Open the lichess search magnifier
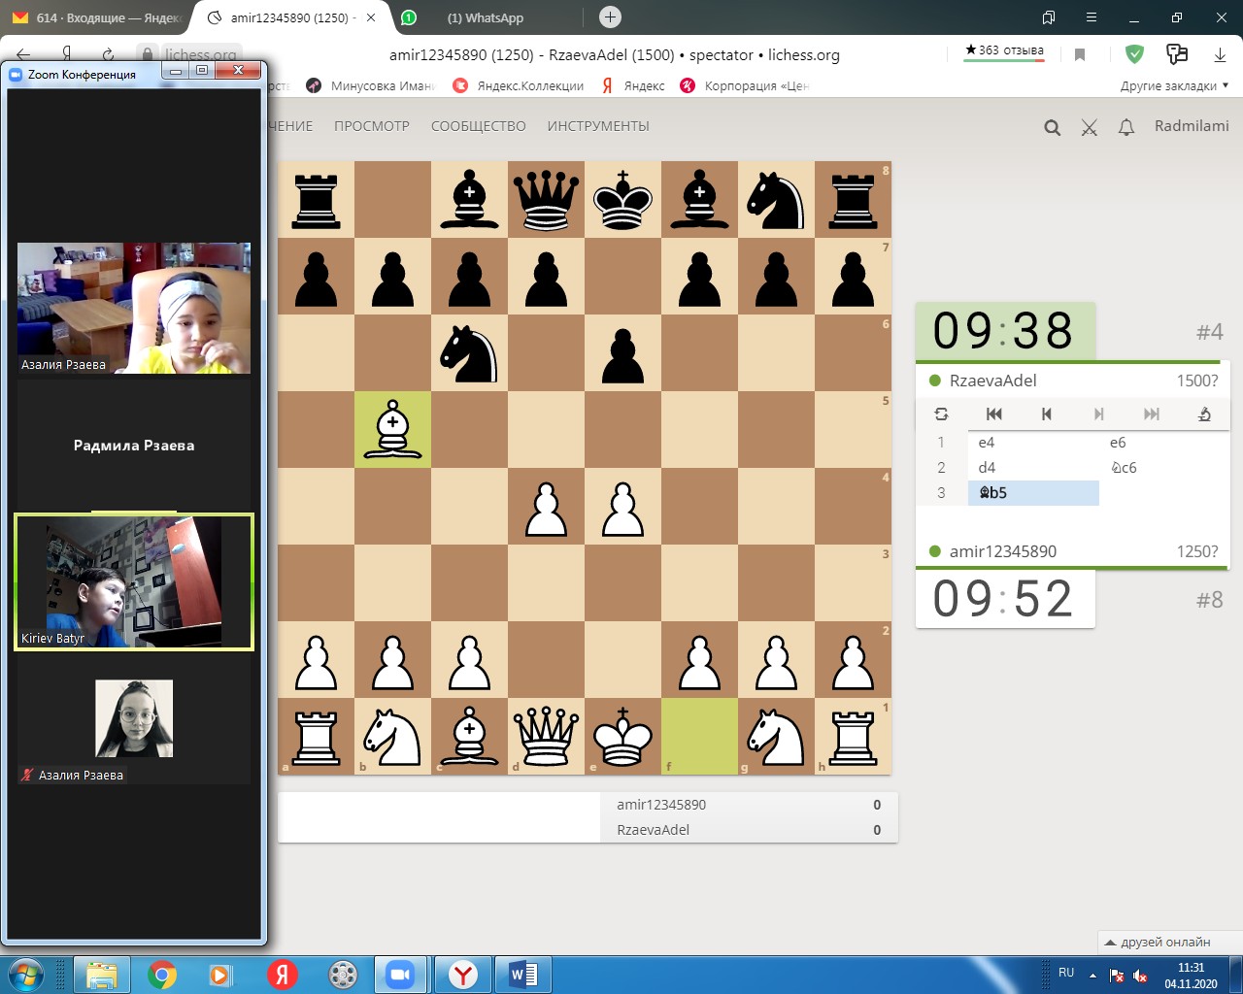The width and height of the screenshot is (1243, 994). click(1052, 128)
